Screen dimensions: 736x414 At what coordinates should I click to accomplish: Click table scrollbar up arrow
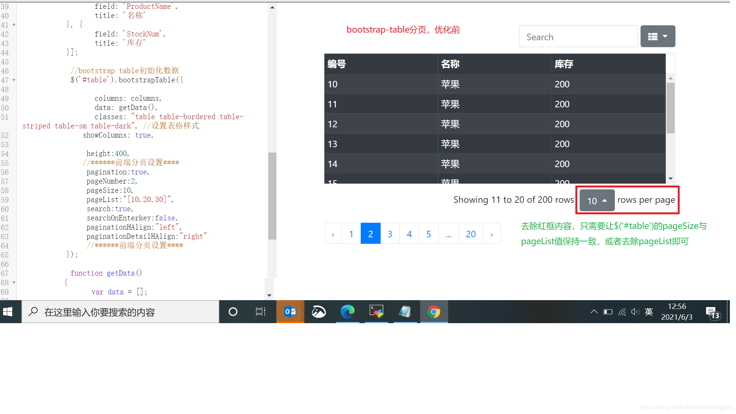tap(670, 78)
